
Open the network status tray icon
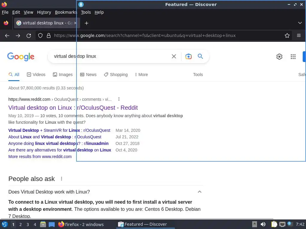pos(282,224)
